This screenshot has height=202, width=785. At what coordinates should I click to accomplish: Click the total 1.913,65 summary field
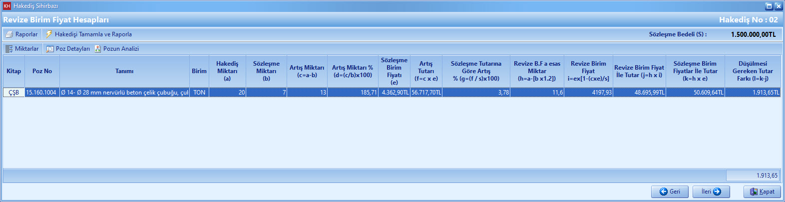pyautogui.click(x=753, y=176)
